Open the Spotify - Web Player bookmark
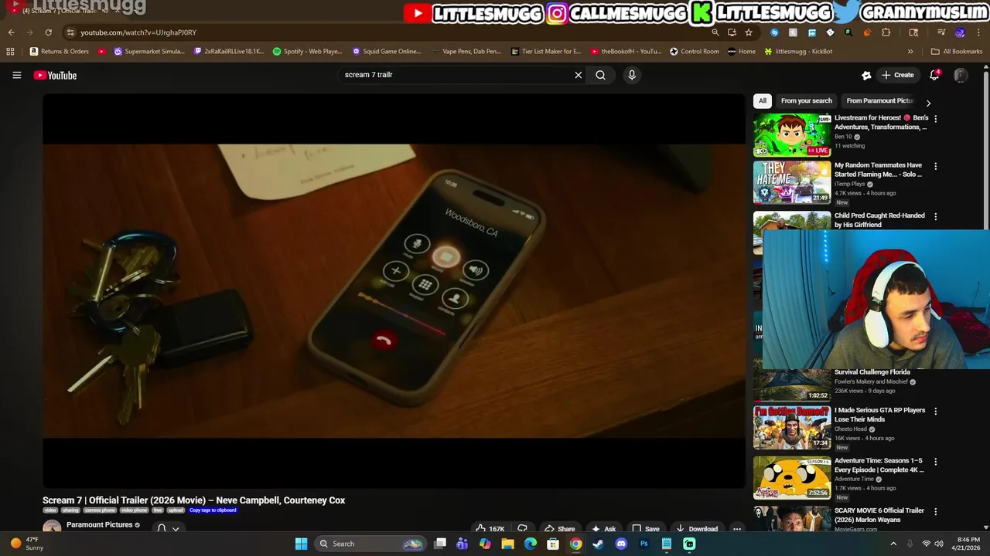The image size is (990, 556). tap(308, 52)
